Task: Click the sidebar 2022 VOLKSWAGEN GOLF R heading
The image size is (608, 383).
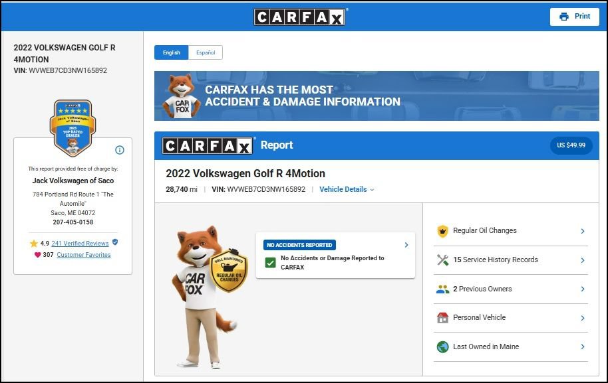Action: [x=65, y=53]
